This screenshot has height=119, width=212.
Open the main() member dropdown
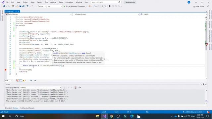coord(174,14)
